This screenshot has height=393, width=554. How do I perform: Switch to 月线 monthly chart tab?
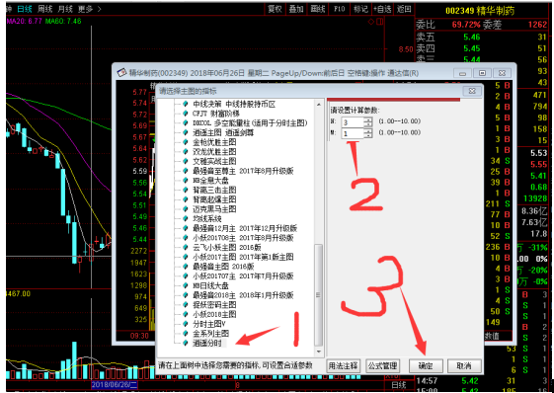pos(65,9)
